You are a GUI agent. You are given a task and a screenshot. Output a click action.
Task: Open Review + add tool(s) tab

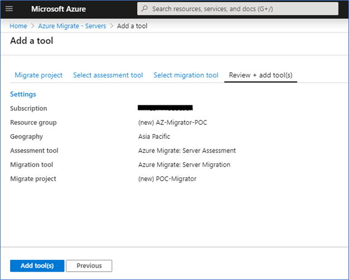point(261,75)
